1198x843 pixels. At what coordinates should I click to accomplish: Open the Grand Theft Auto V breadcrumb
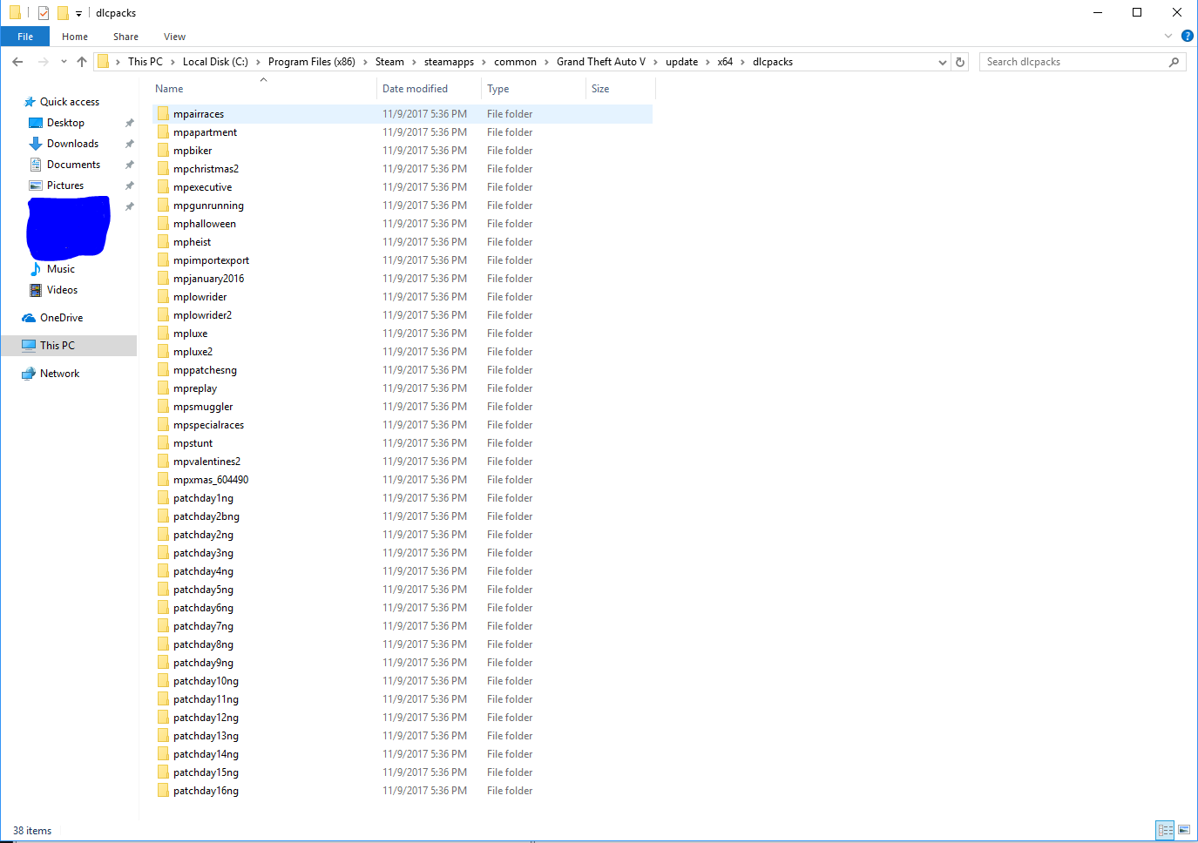point(600,61)
